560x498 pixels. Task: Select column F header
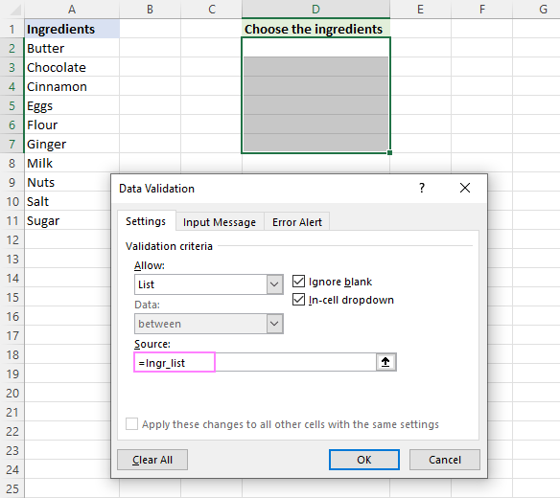click(481, 9)
